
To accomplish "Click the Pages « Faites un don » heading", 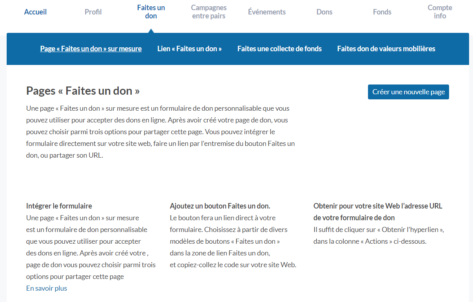I will (83, 91).
